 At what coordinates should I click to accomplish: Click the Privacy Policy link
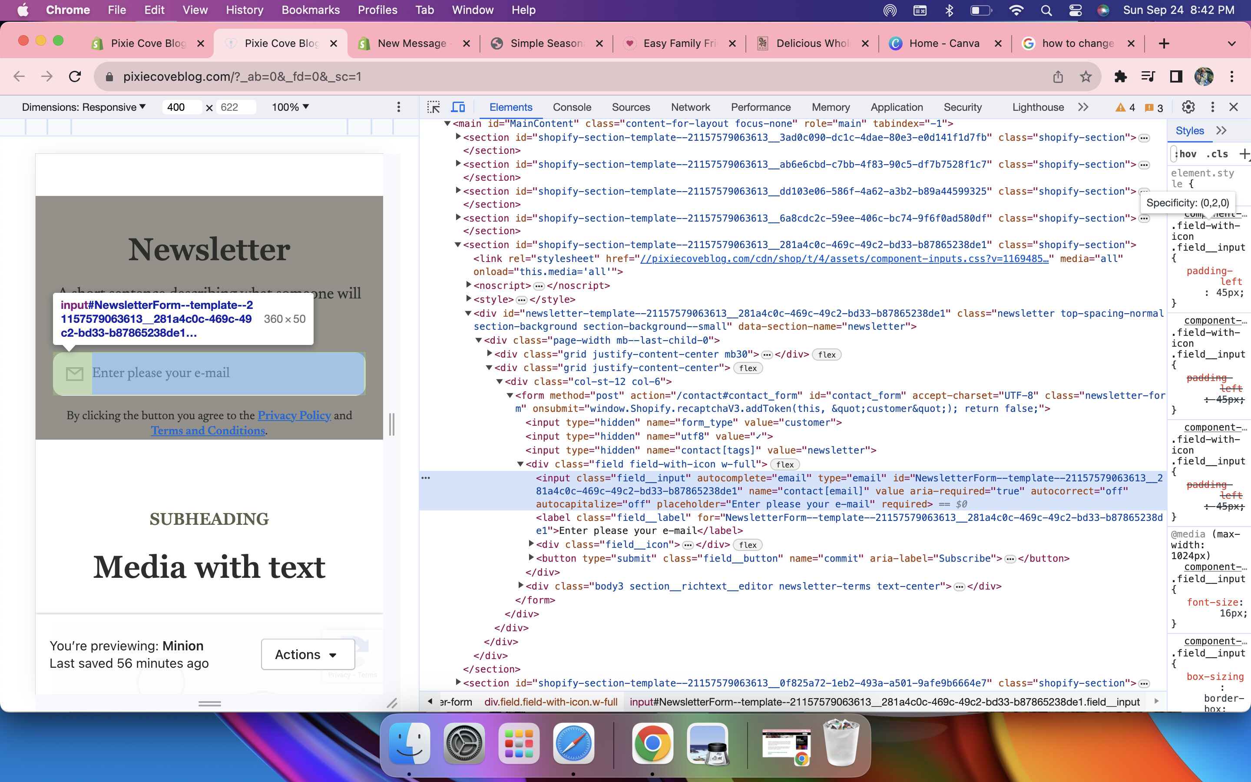(294, 415)
